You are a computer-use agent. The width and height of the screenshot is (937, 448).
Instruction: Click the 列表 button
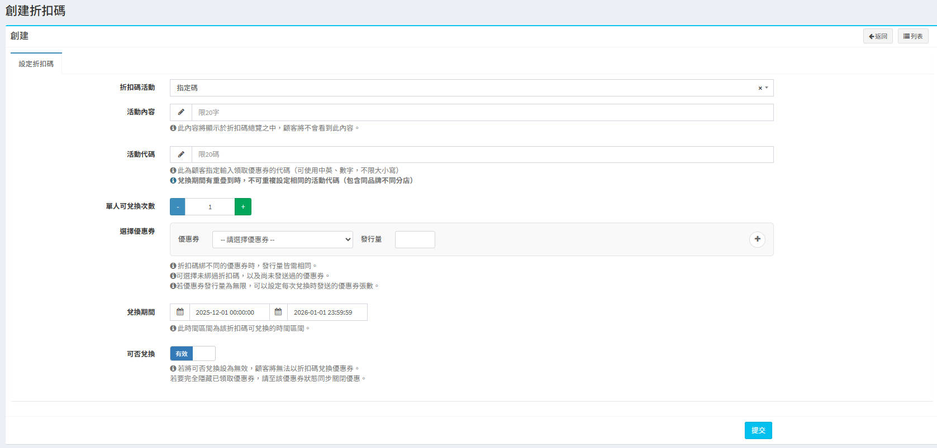[x=913, y=36]
